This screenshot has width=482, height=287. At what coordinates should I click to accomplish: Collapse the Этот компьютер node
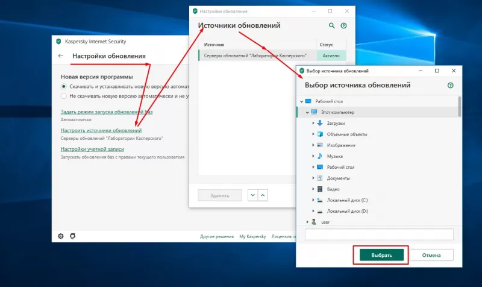307,112
